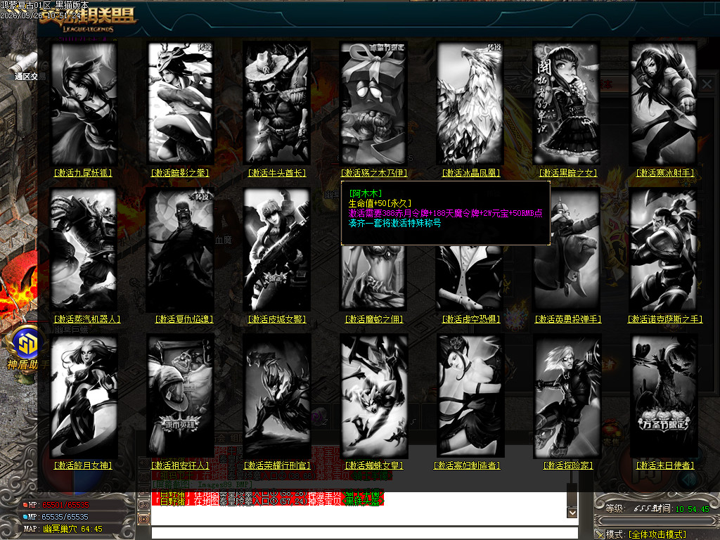Image resolution: width=720 pixels, height=540 pixels.
Task: Switch attack mode via 全体攻击模式 label
Action: pos(657,534)
